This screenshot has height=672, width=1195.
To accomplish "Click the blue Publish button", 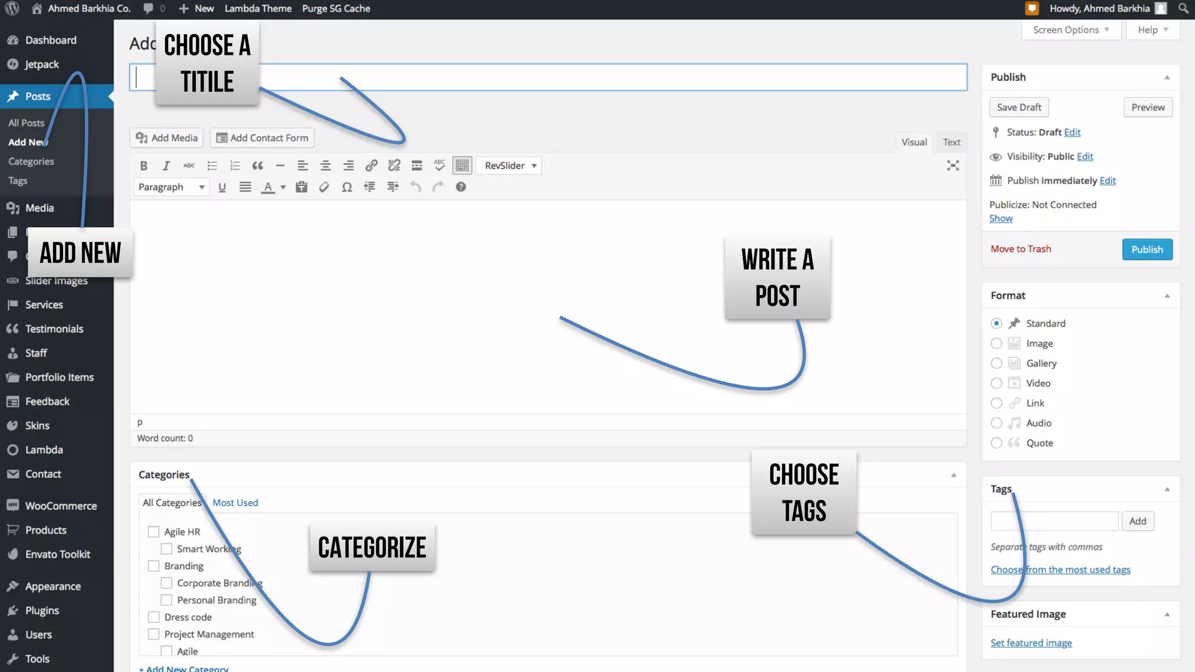I will [x=1147, y=250].
